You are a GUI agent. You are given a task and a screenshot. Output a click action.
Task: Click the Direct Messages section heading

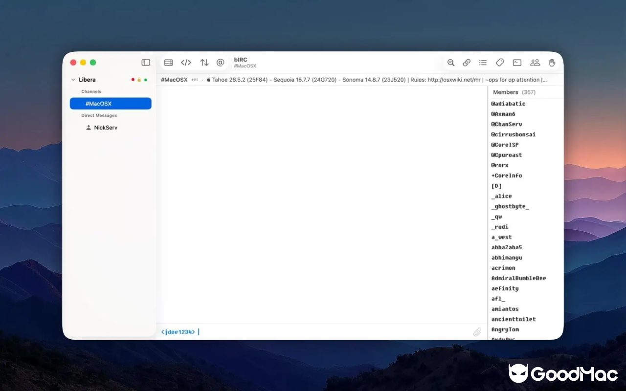click(x=99, y=115)
